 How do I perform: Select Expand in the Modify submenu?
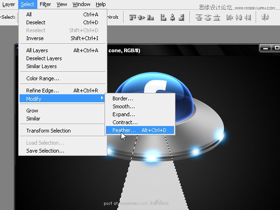pos(124,114)
